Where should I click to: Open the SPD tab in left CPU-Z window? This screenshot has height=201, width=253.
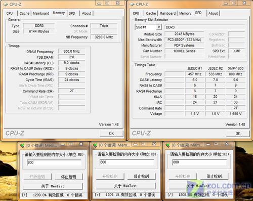tap(72, 13)
